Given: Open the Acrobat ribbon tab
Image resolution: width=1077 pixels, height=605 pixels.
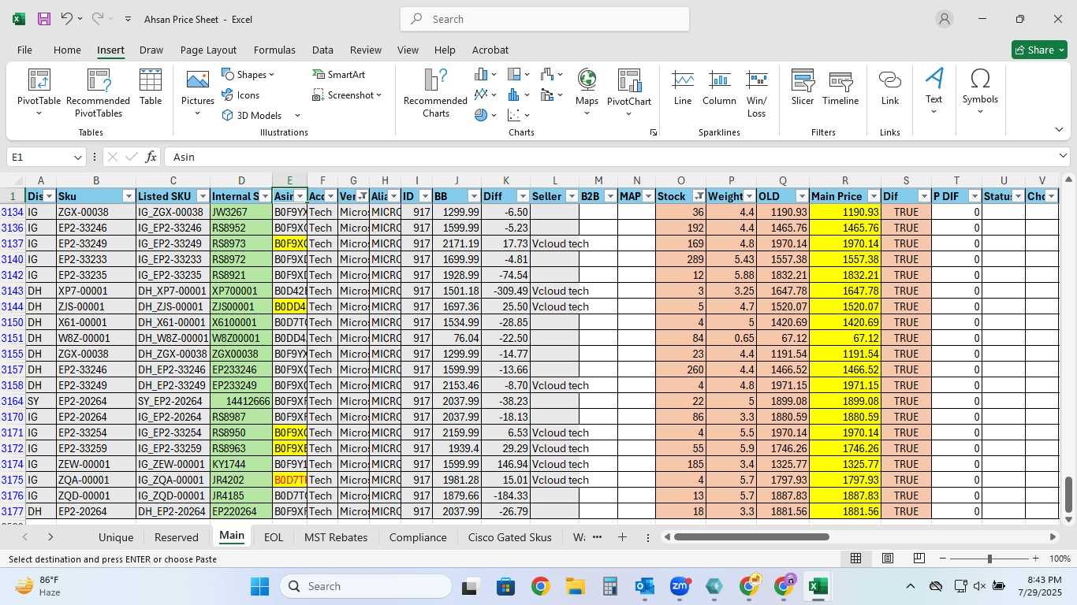Looking at the screenshot, I should (x=490, y=50).
